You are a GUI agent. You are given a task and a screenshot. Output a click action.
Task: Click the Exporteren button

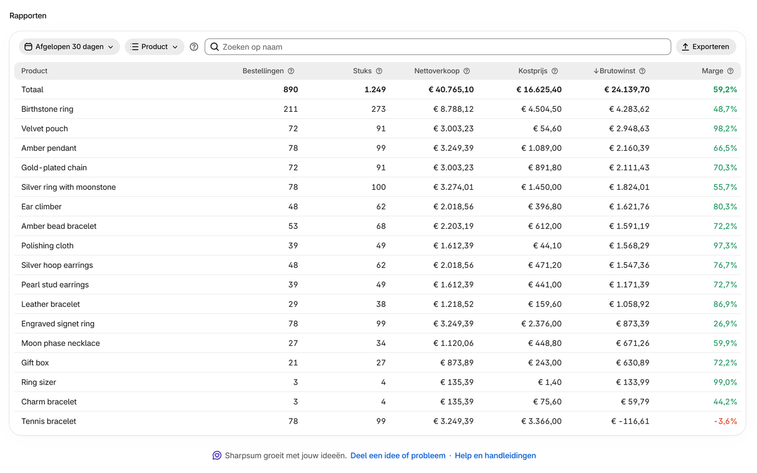[x=706, y=47]
